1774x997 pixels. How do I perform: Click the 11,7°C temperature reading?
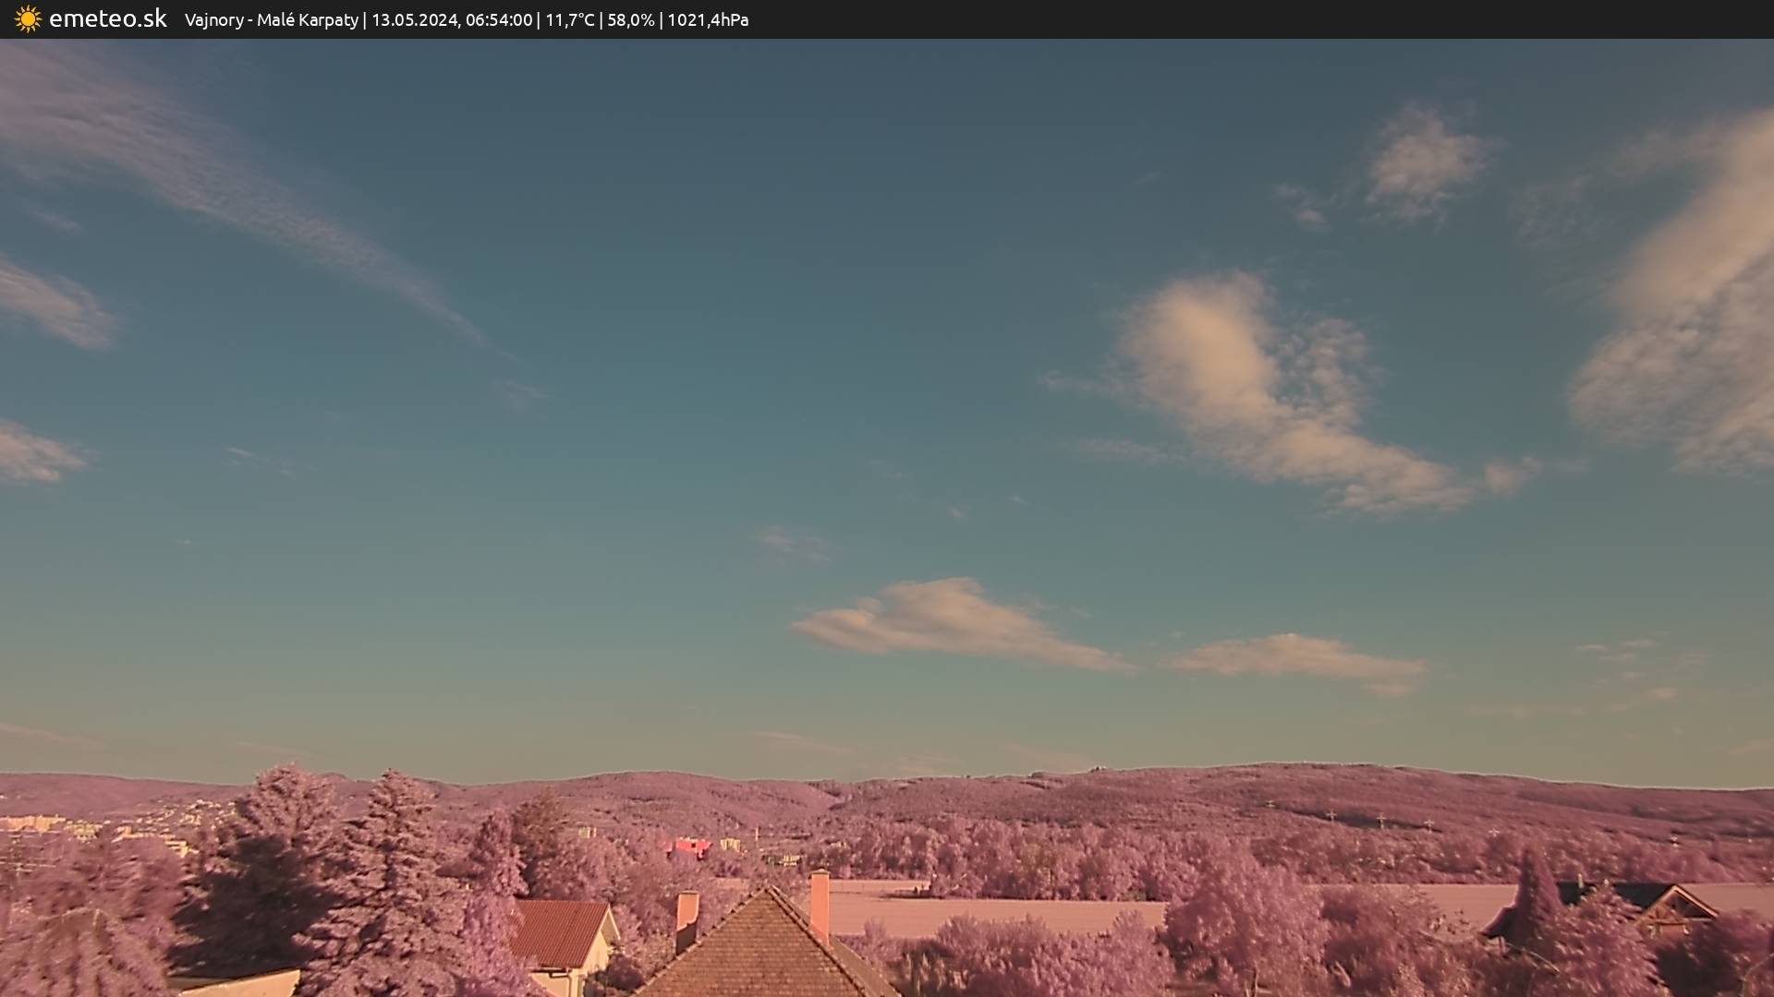[x=569, y=20]
